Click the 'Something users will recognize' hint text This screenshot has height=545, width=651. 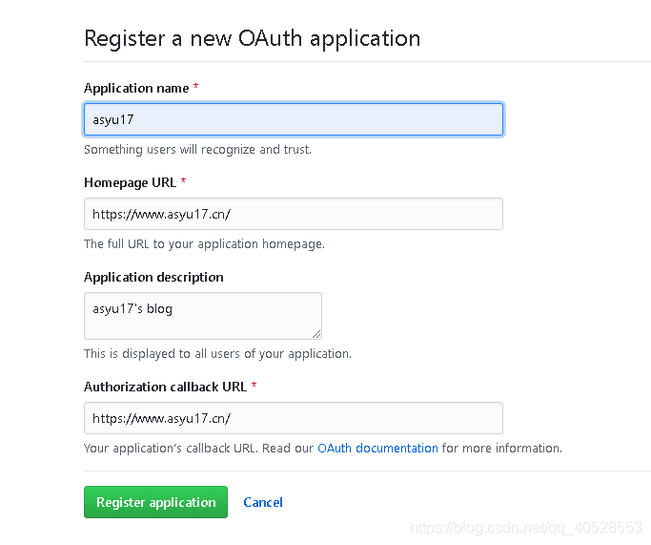point(197,149)
